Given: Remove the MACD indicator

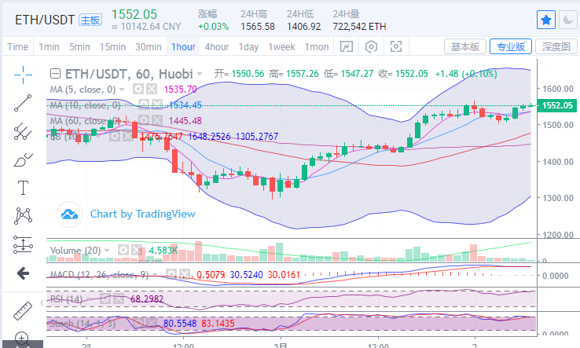Looking at the screenshot, I should [184, 274].
